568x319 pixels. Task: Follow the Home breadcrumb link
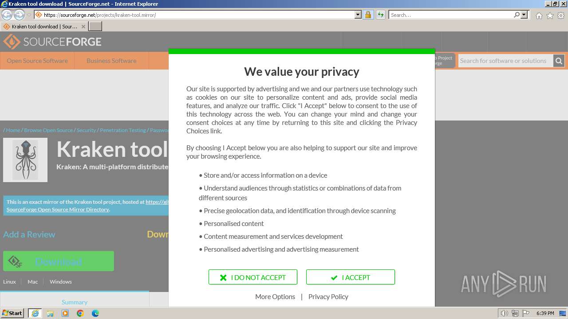tap(13, 130)
